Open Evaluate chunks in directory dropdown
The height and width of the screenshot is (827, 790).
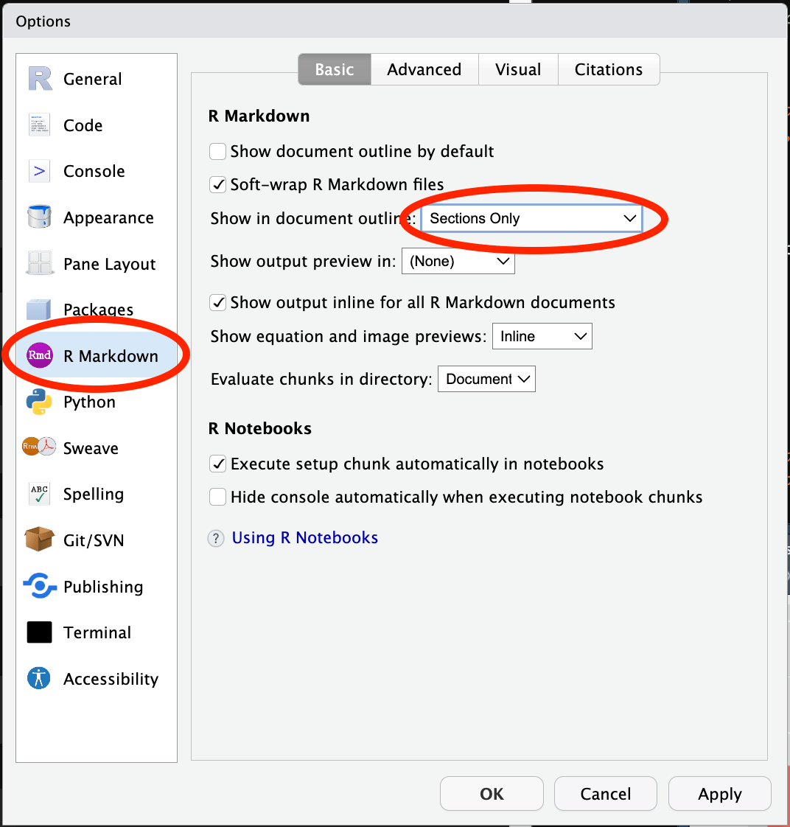487,379
